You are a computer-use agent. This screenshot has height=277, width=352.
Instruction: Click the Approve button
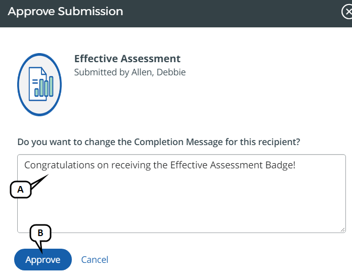point(43,260)
